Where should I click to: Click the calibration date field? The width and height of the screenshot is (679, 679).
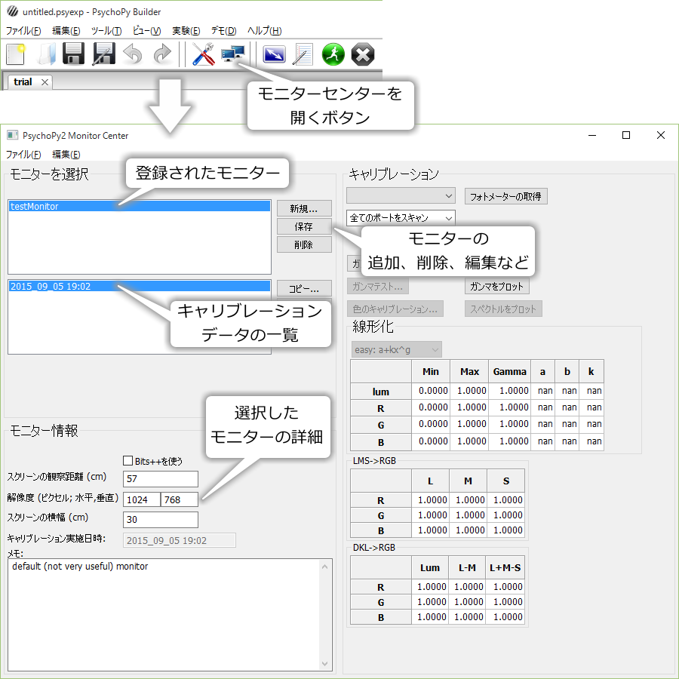(180, 540)
